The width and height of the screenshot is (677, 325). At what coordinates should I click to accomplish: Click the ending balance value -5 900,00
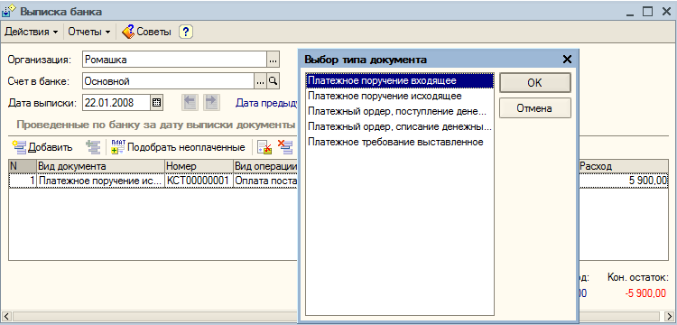(645, 293)
